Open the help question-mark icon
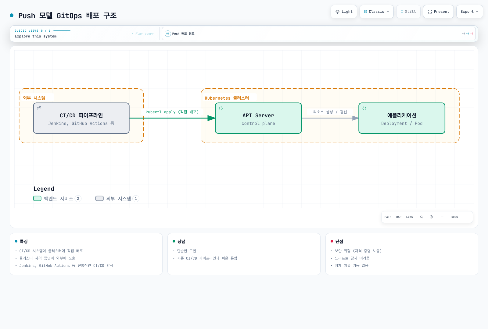The height and width of the screenshot is (329, 488). [431, 217]
